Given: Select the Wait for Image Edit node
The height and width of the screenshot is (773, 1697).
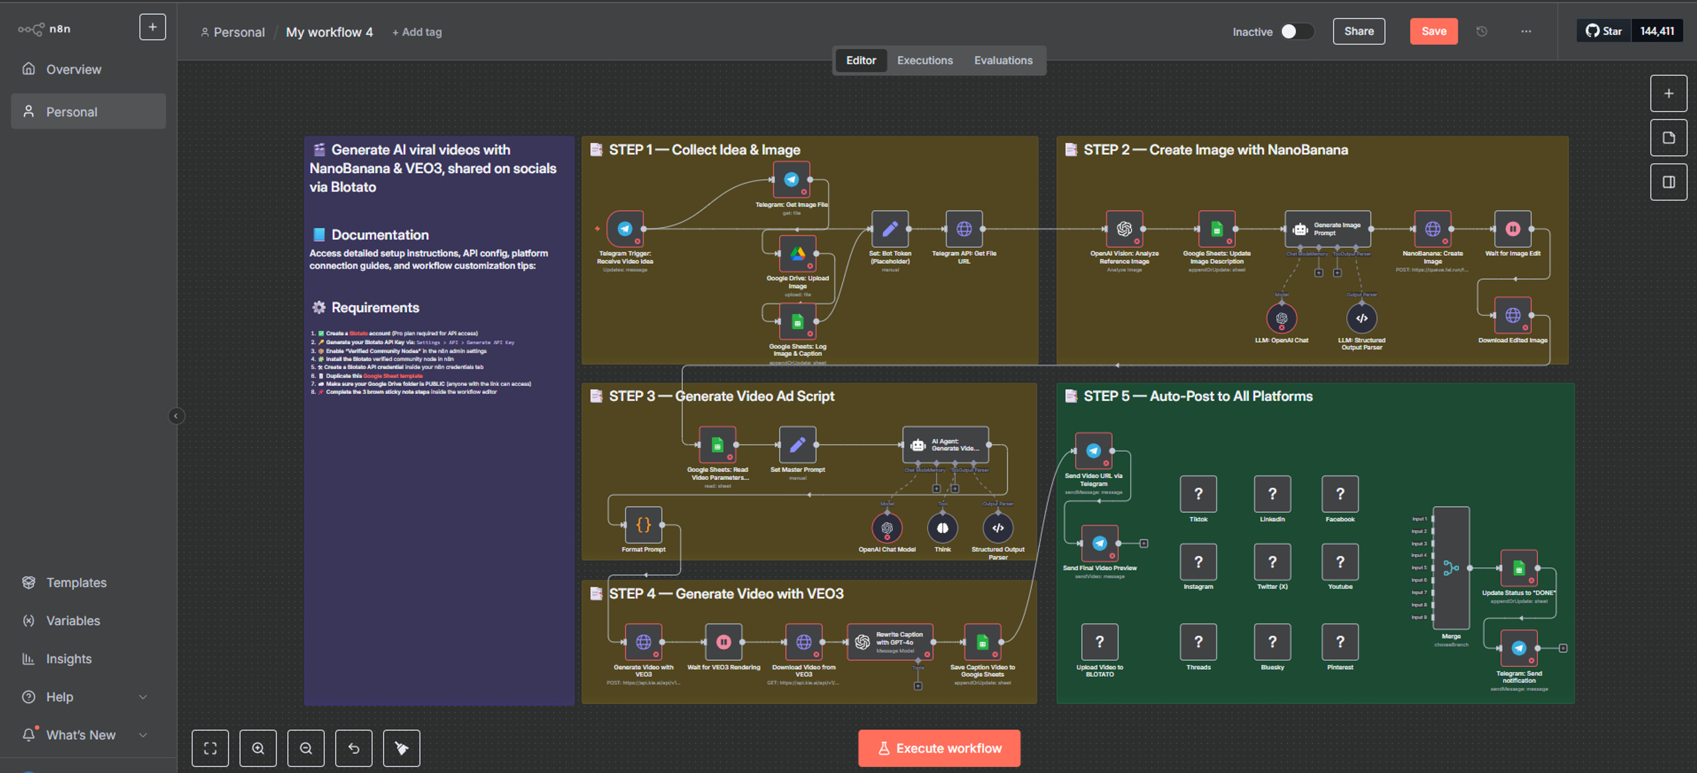Looking at the screenshot, I should point(1513,229).
